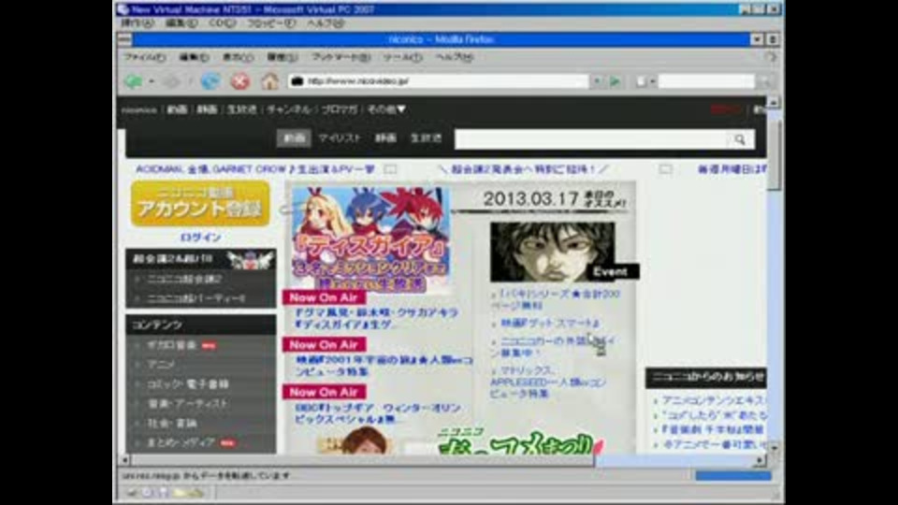The height and width of the screenshot is (505, 898).
Task: Click the Virtual PC title bar icon
Action: point(123,9)
